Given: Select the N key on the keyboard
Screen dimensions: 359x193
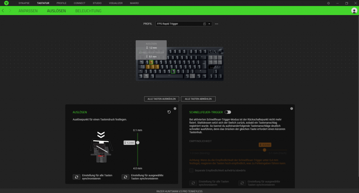Looking at the screenshot, I should coord(173,71).
